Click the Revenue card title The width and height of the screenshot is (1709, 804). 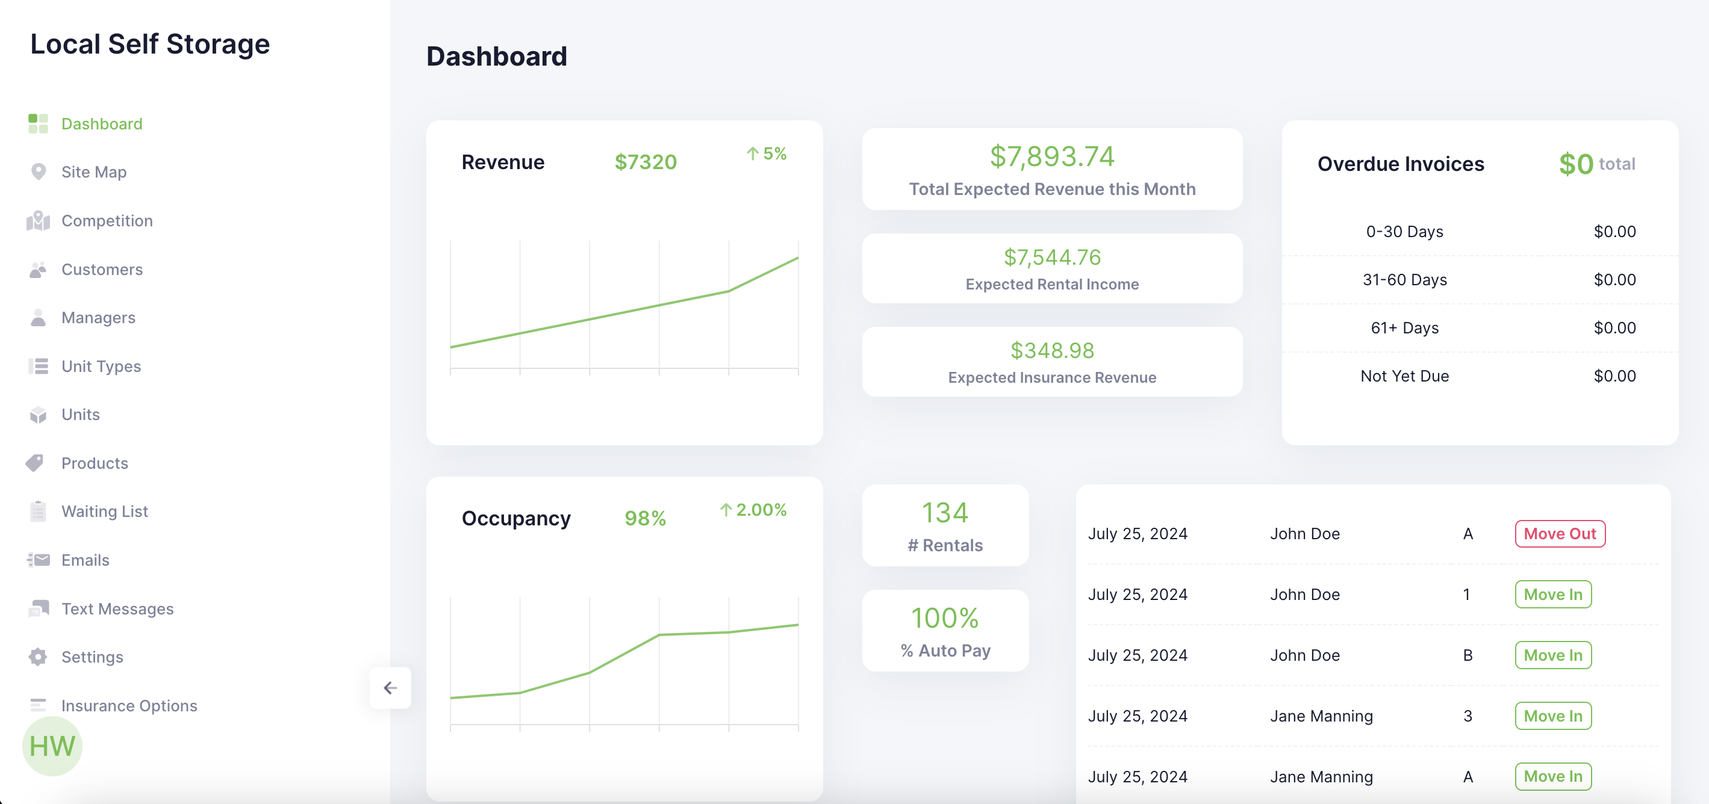[x=503, y=162]
